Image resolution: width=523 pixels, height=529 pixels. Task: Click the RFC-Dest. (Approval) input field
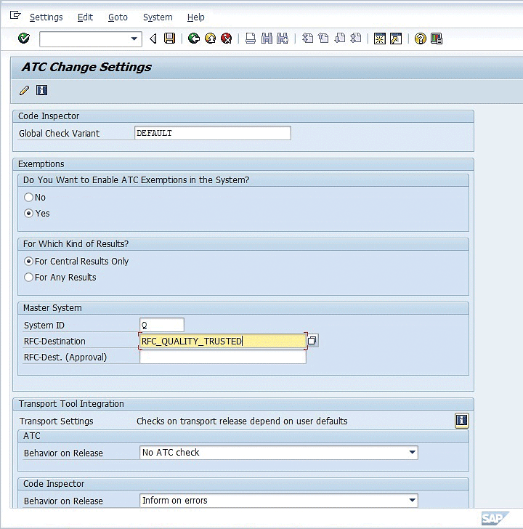(x=222, y=357)
